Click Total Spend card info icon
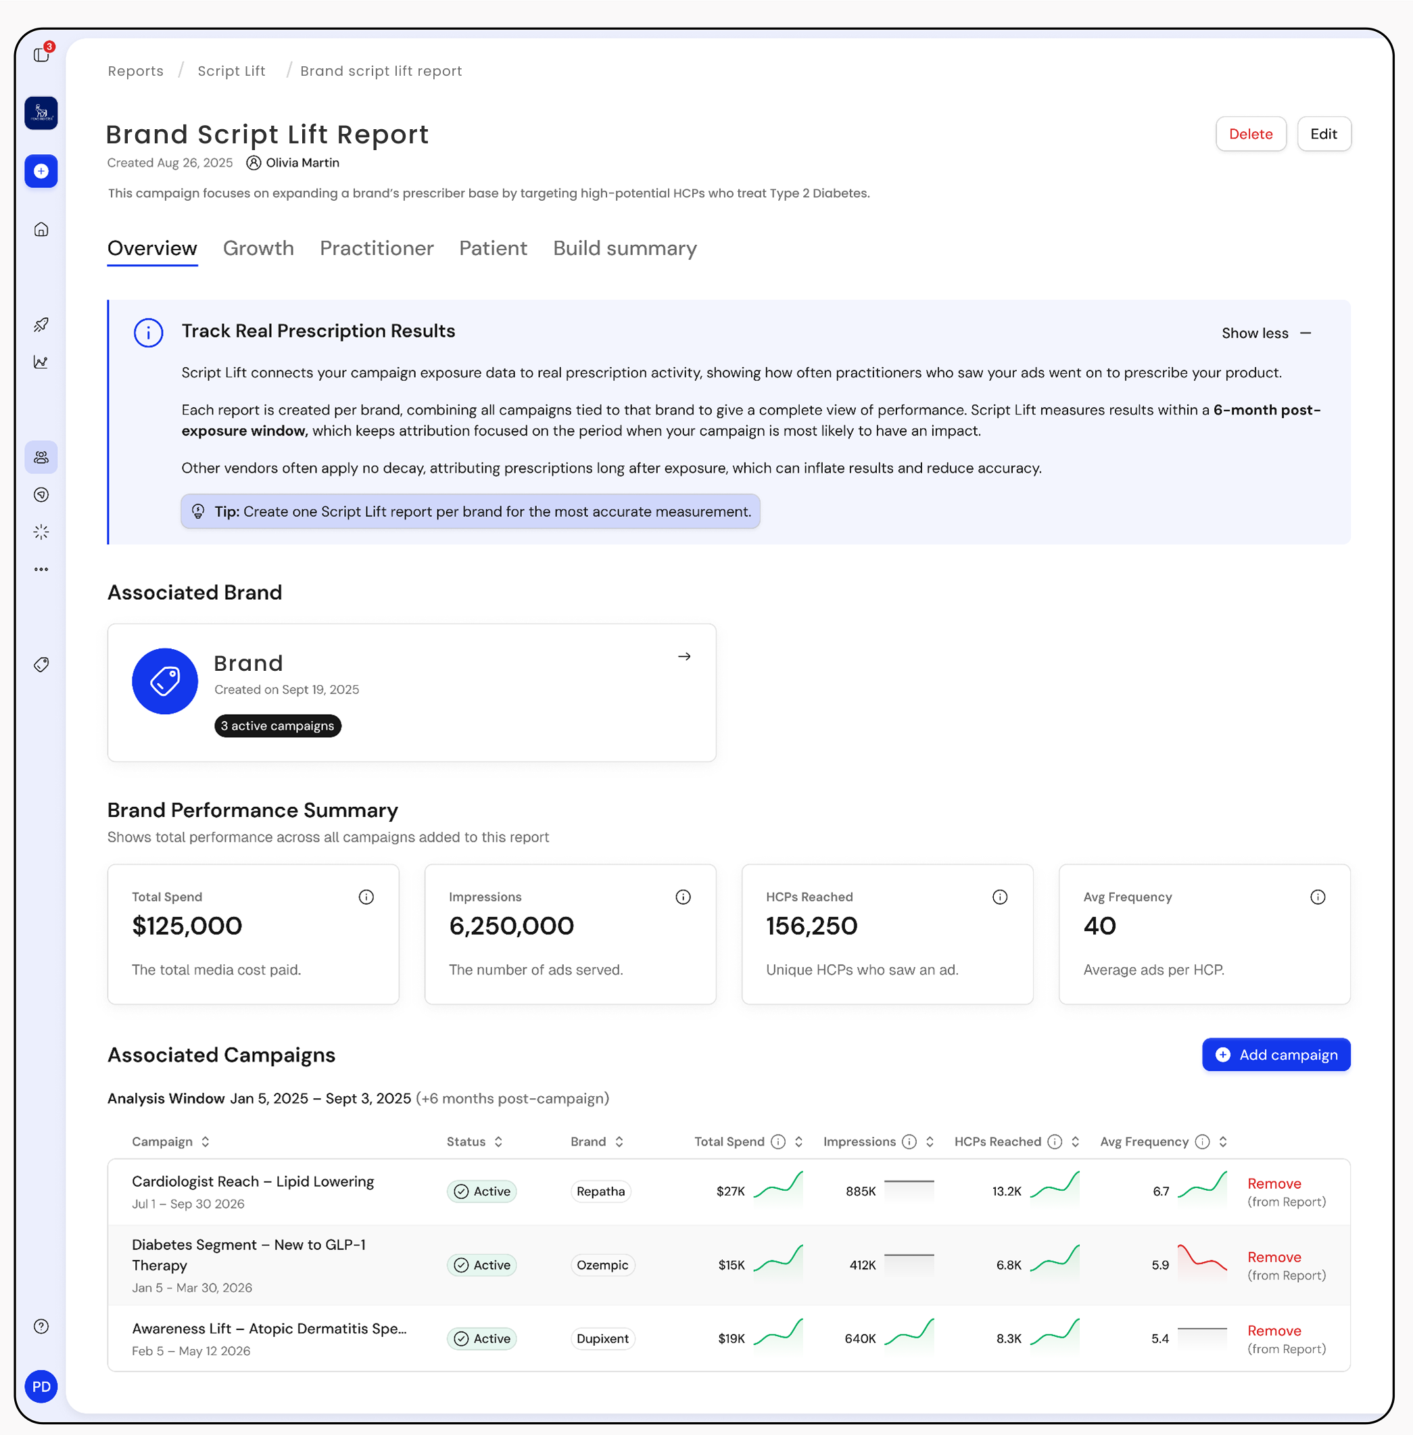Image resolution: width=1413 pixels, height=1435 pixels. (x=366, y=897)
